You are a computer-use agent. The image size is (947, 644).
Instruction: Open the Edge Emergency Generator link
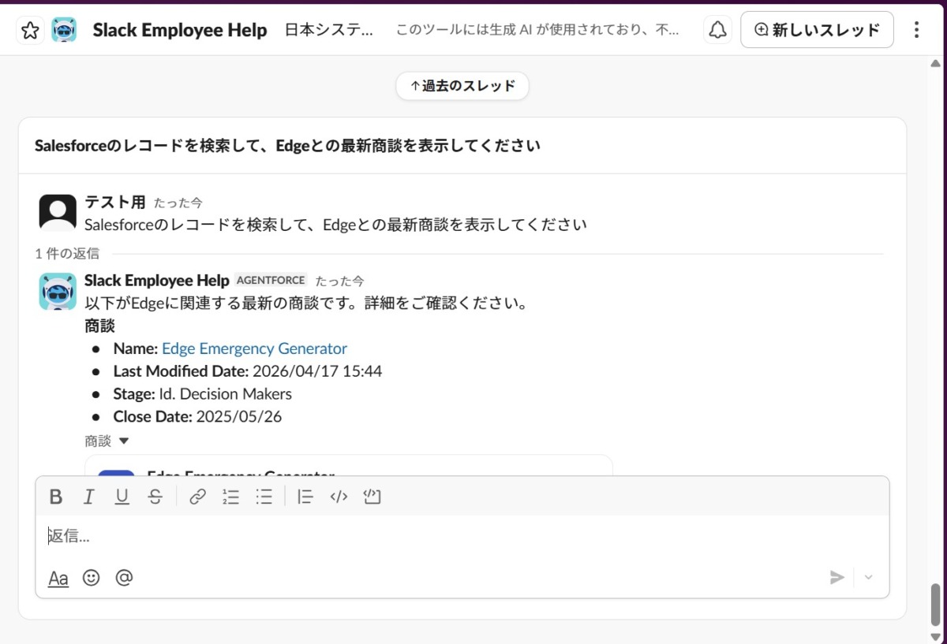click(254, 348)
